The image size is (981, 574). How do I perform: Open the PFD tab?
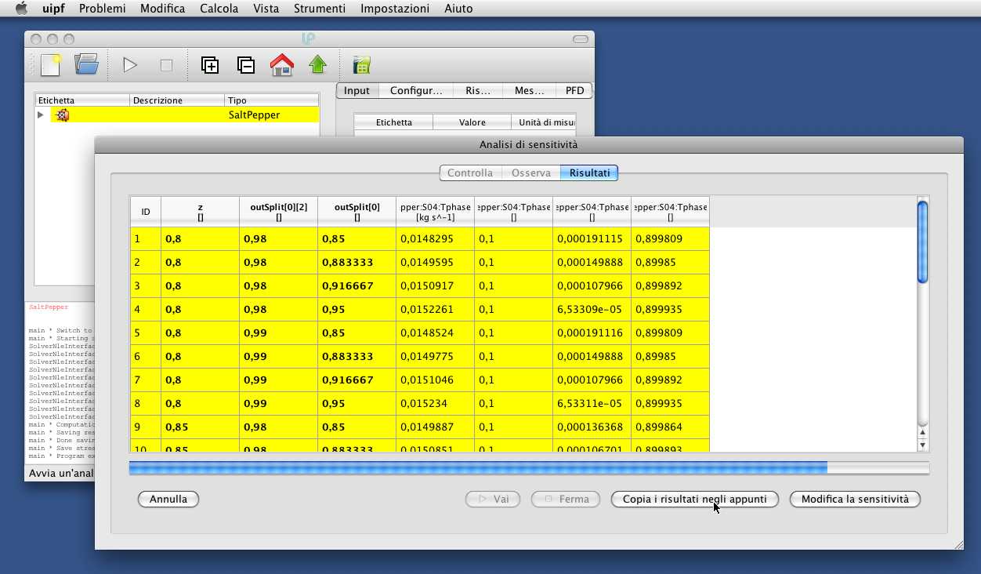[x=574, y=91]
